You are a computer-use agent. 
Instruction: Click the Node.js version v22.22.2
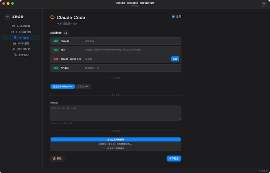click(x=90, y=41)
